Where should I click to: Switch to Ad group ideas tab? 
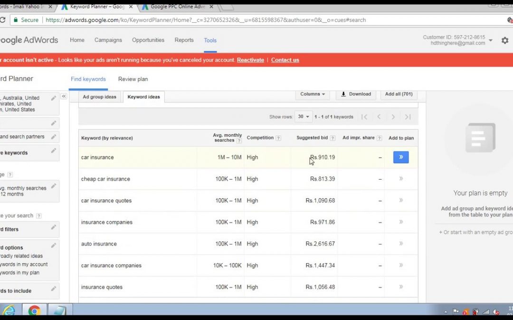[x=99, y=97]
